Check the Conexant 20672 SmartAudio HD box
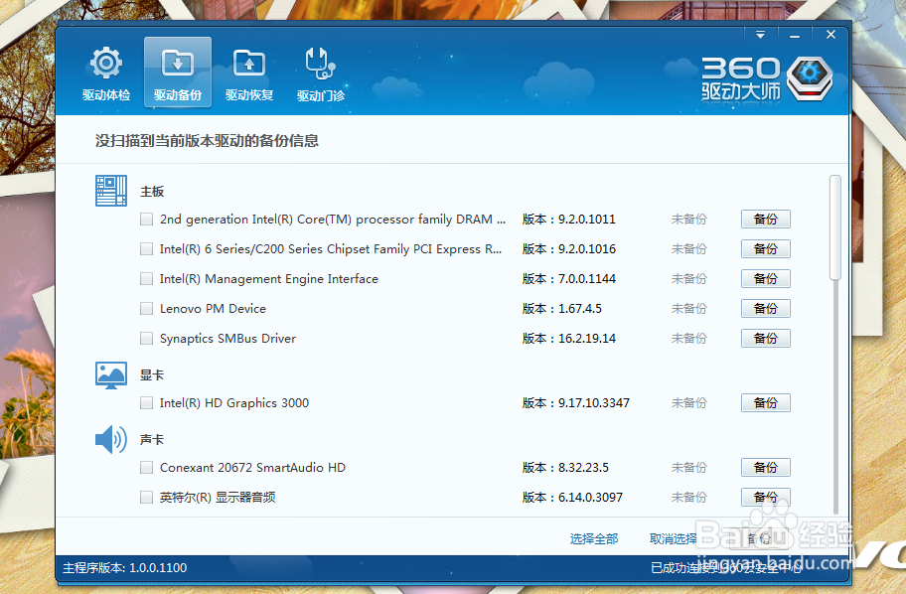Screen dimensions: 906x594 click(147, 468)
